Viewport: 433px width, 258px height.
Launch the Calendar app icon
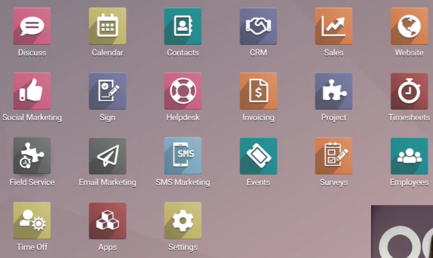tap(108, 26)
